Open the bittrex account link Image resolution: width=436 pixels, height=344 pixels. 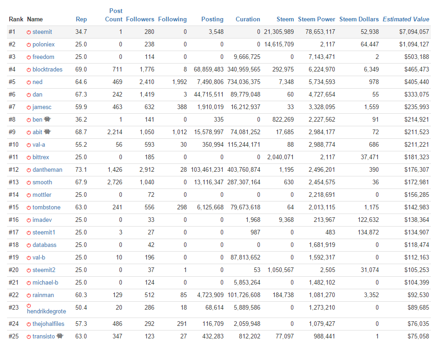[40, 157]
